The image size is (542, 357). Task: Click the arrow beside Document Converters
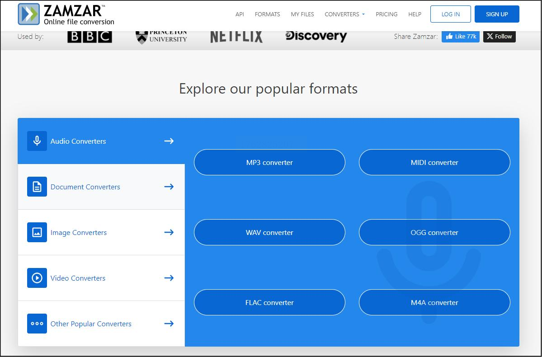click(x=169, y=187)
